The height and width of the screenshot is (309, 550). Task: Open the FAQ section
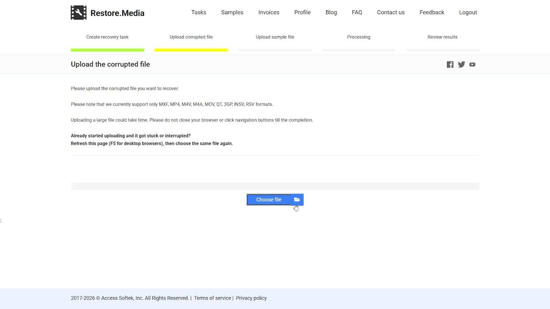pyautogui.click(x=357, y=12)
